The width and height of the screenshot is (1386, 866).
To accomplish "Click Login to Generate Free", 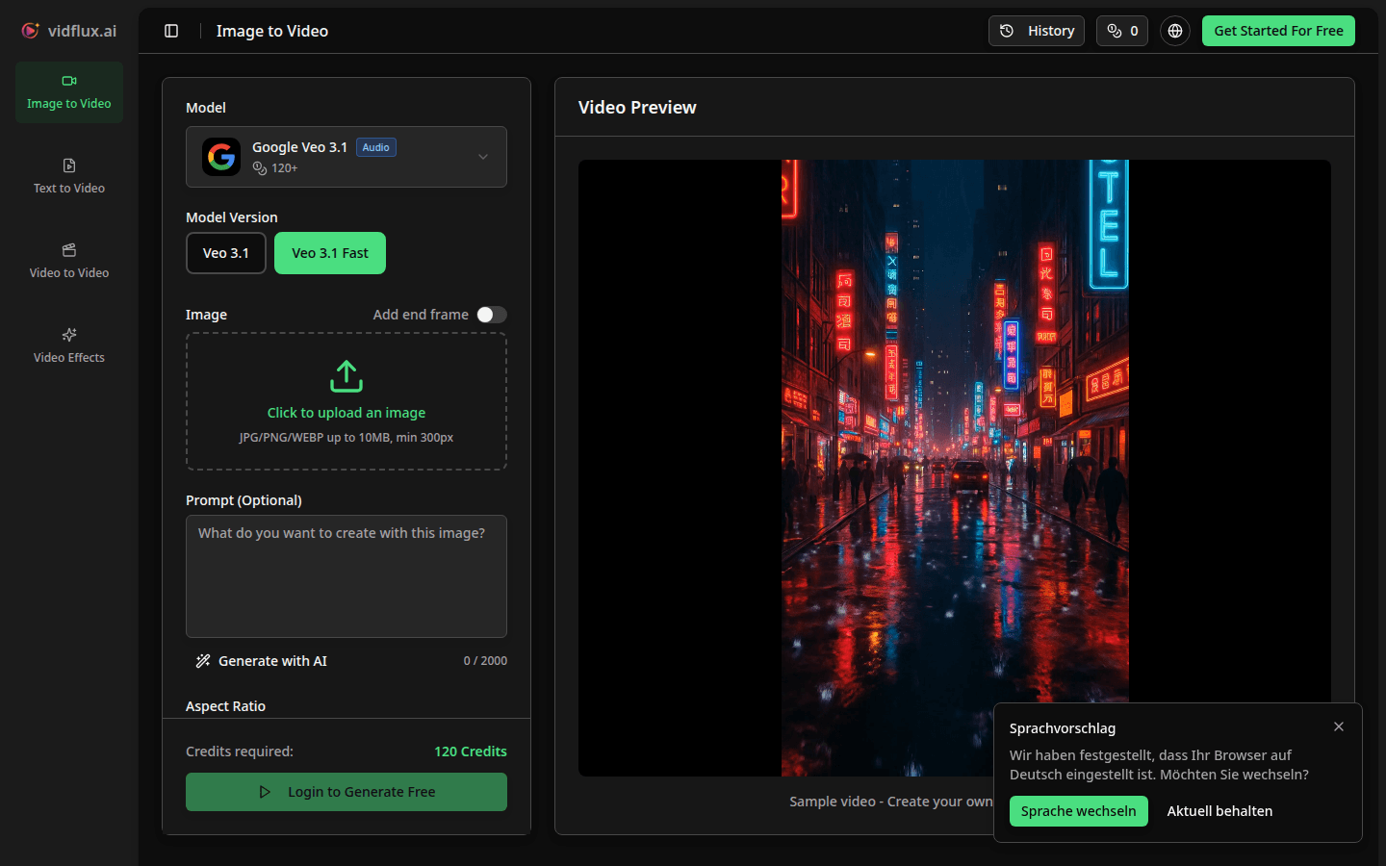I will (346, 792).
